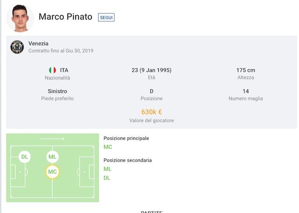Select the DL position marker on pitch
This screenshot has height=213, width=299.
click(x=25, y=157)
